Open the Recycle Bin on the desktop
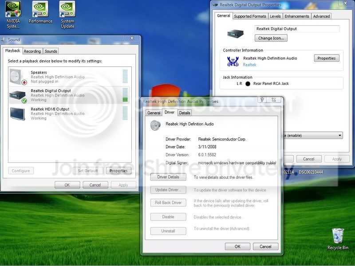 pyautogui.click(x=338, y=239)
